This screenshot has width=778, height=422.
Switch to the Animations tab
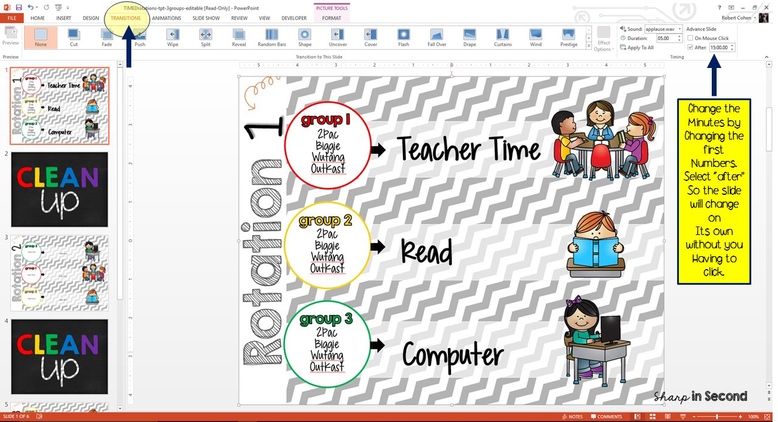click(x=167, y=18)
